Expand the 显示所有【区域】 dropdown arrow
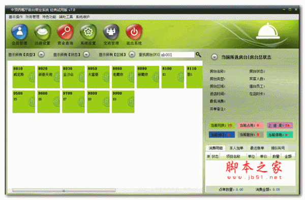 tap(132, 54)
